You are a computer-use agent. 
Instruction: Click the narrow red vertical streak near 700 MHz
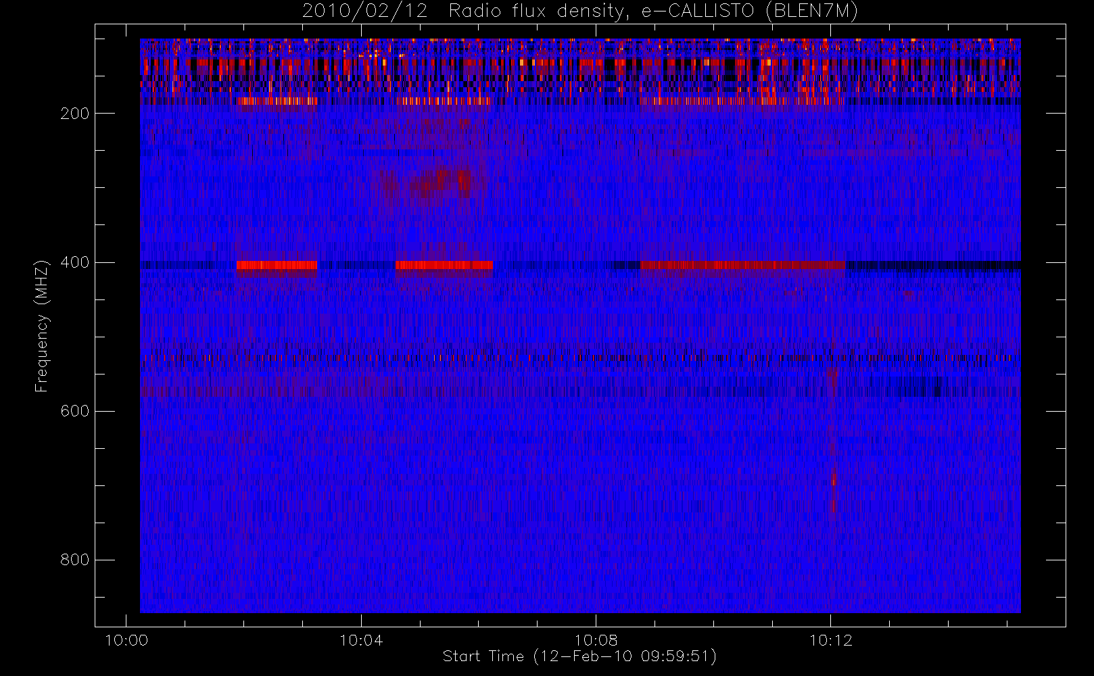tap(834, 489)
